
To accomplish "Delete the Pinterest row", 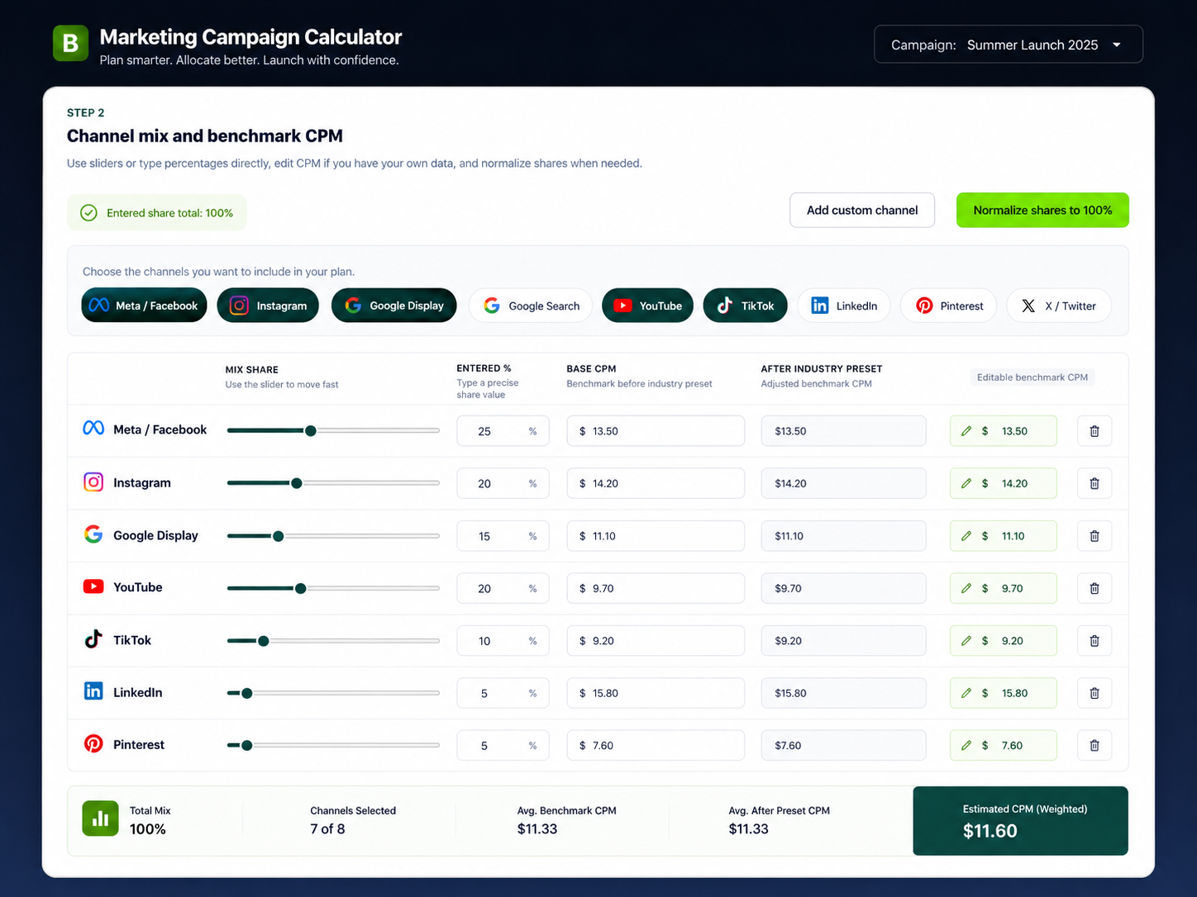I will pyautogui.click(x=1094, y=745).
